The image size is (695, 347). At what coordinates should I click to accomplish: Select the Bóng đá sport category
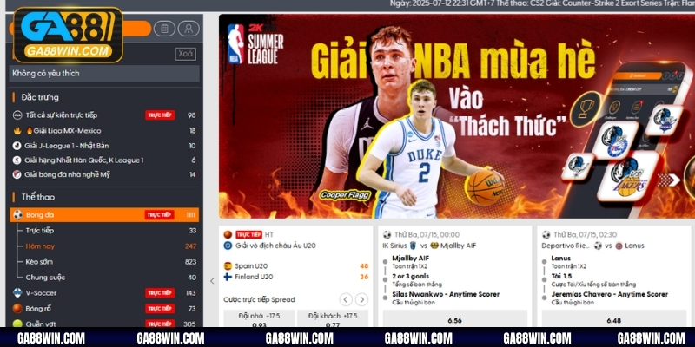click(104, 215)
